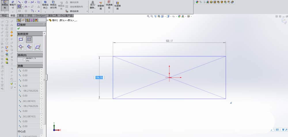Screen dimensions: 288x137
Task: Click the yellow bell icon in left toolbar
Action: (x=12, y=32)
